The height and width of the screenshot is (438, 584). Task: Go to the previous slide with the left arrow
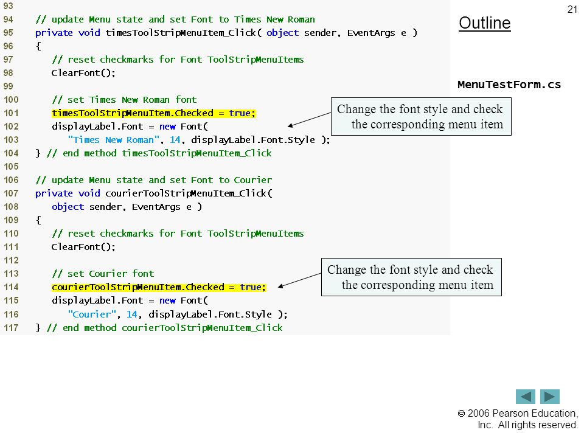(x=525, y=396)
